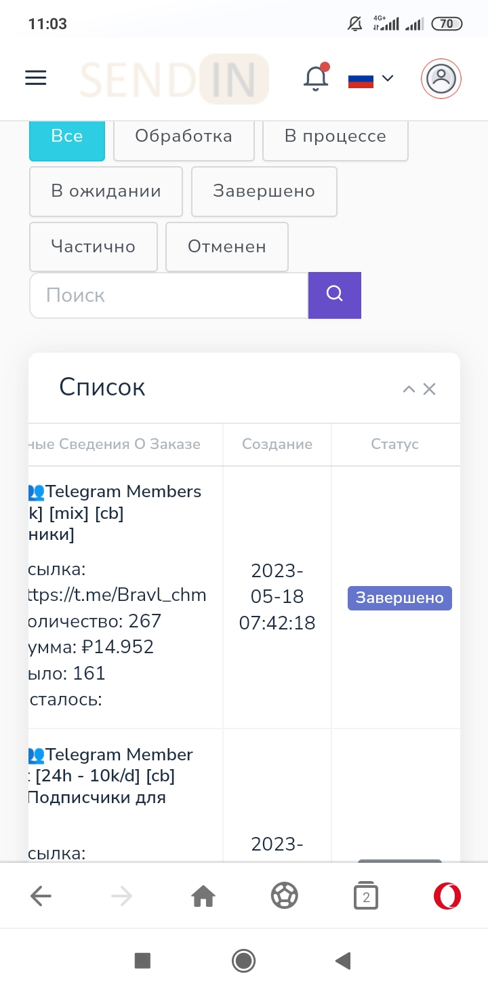
Task: Collapse the Список card with the chevron
Action: point(408,389)
